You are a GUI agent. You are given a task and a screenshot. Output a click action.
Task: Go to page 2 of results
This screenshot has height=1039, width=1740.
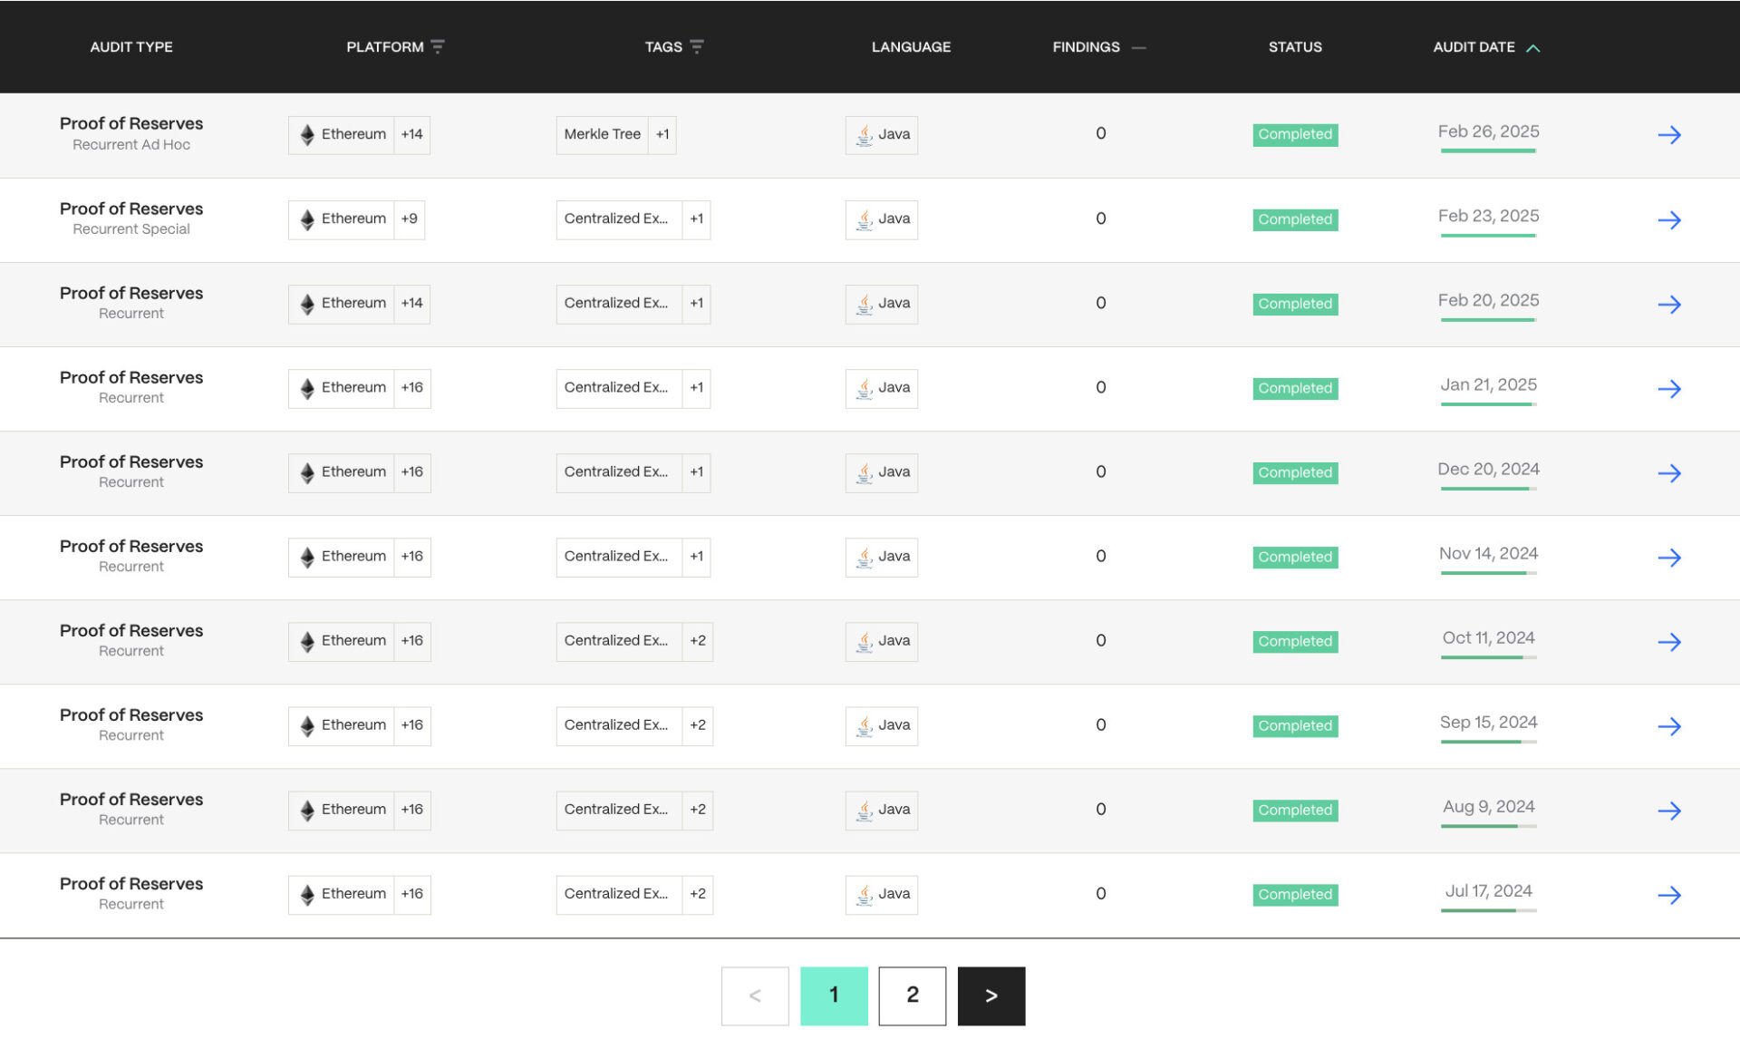pos(912,995)
